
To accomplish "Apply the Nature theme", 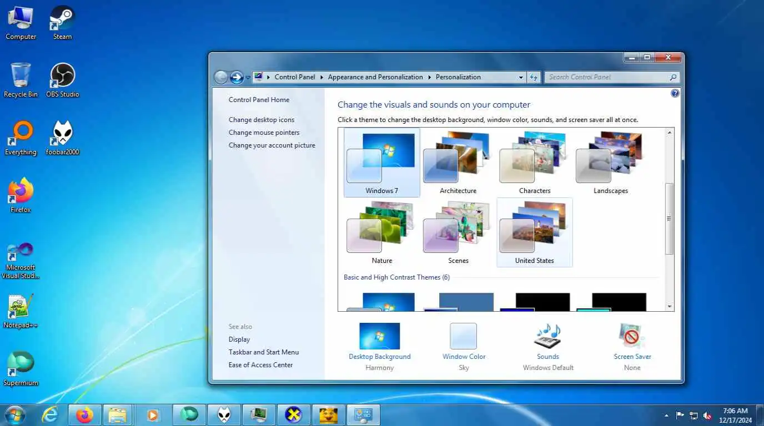I will click(x=382, y=232).
